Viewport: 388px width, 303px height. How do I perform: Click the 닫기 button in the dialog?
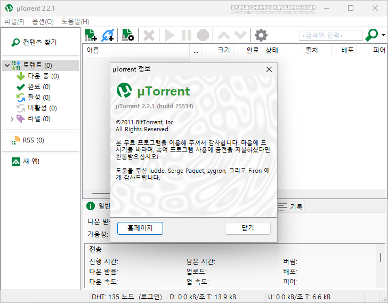pyautogui.click(x=248, y=228)
